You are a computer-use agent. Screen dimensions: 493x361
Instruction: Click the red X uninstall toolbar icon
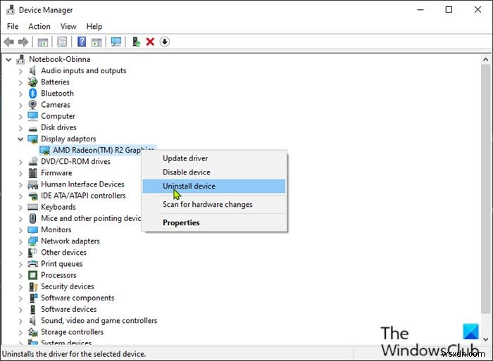tap(150, 42)
